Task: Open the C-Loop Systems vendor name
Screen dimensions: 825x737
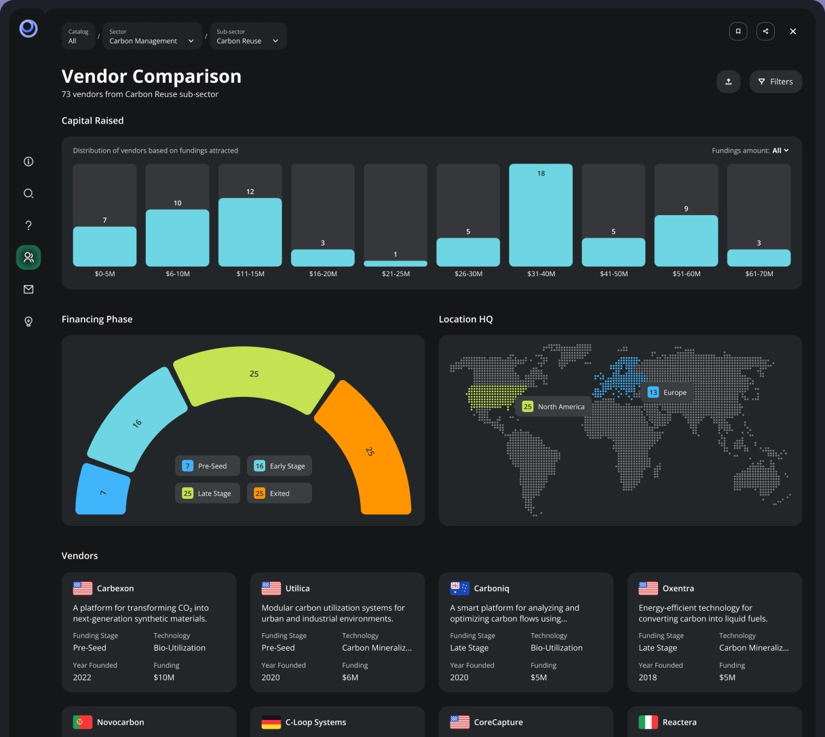Action: coord(315,722)
